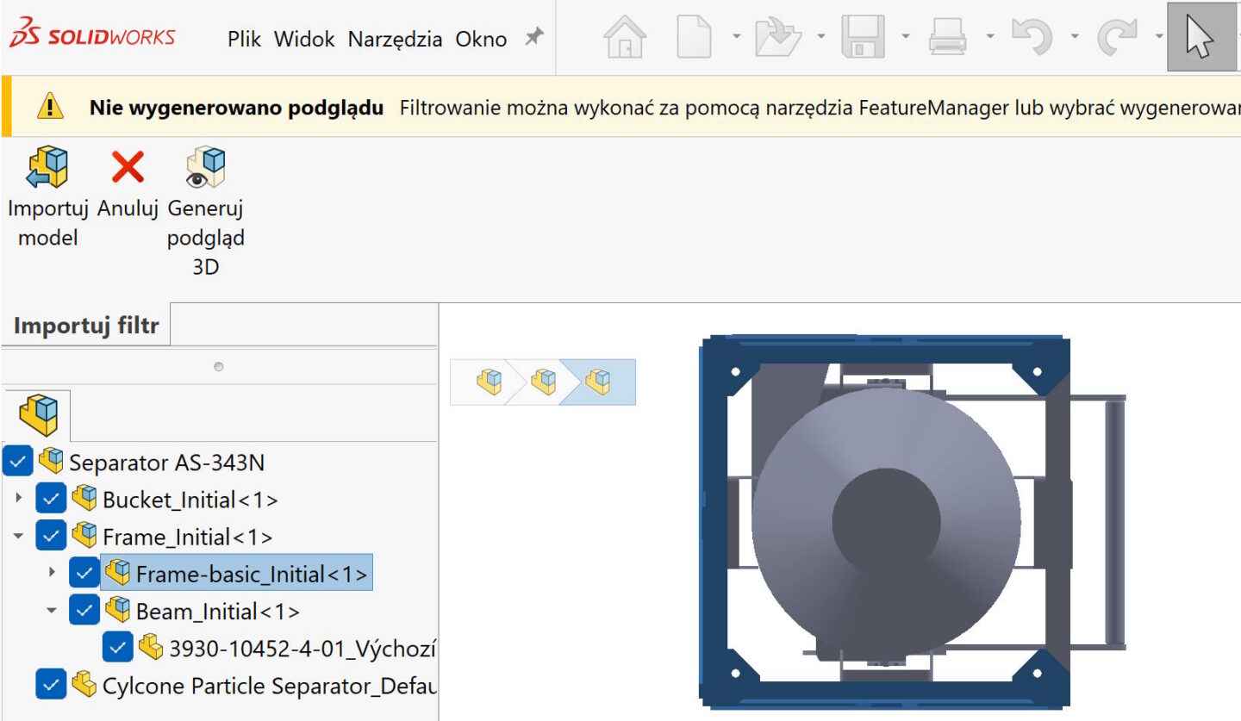Collapse the Frame_Initial<1> tree node

[19, 536]
